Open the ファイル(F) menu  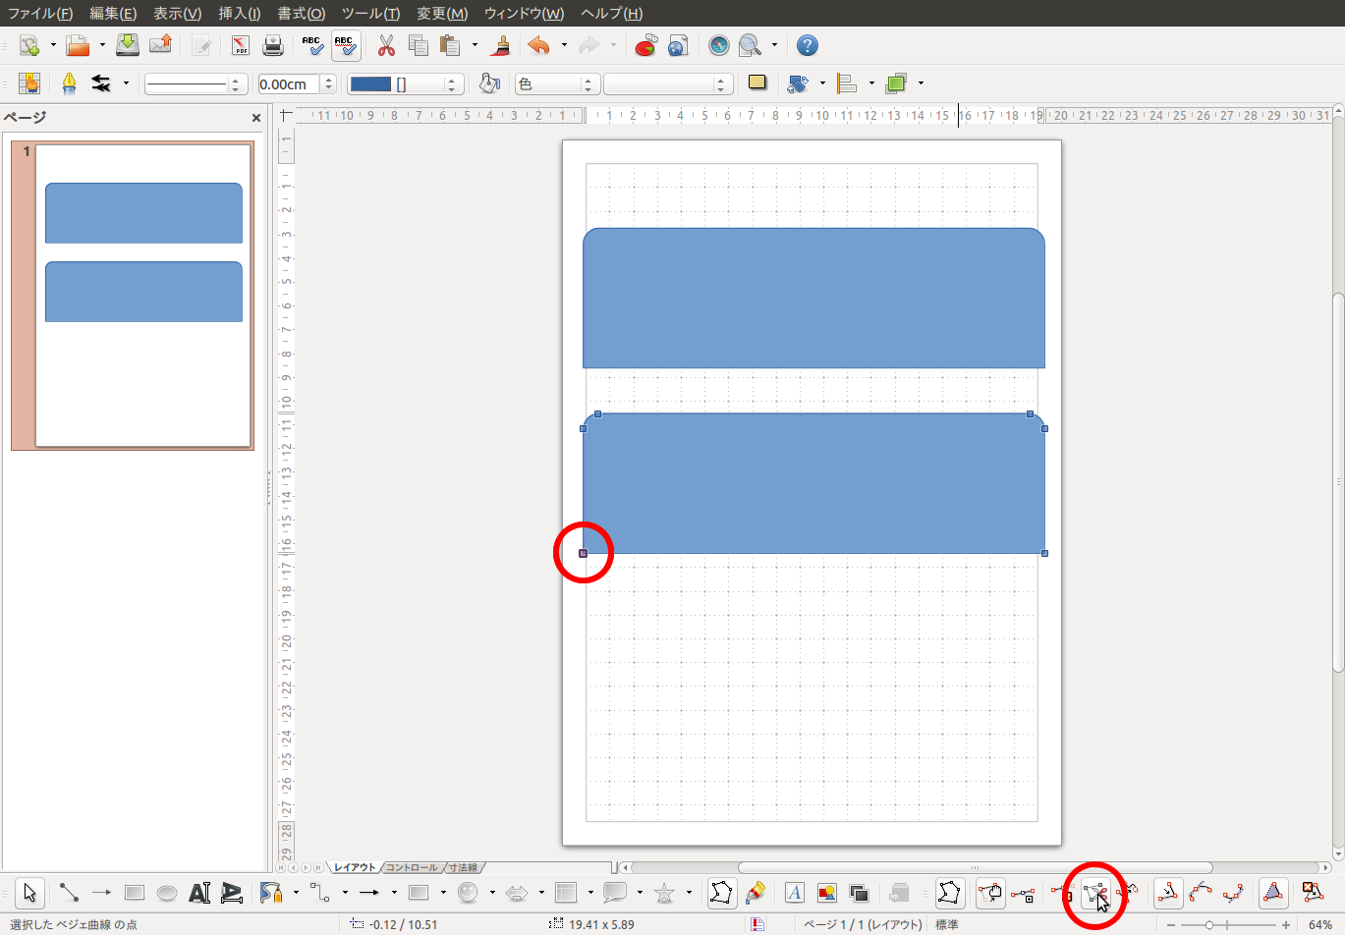(x=40, y=13)
